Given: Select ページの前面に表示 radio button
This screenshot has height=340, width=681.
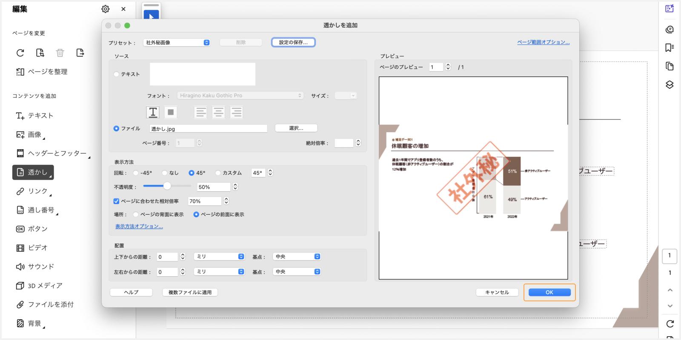Looking at the screenshot, I should click(x=196, y=215).
